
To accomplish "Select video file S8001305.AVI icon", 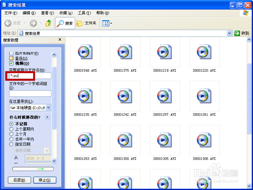I will (x=165, y=140).
